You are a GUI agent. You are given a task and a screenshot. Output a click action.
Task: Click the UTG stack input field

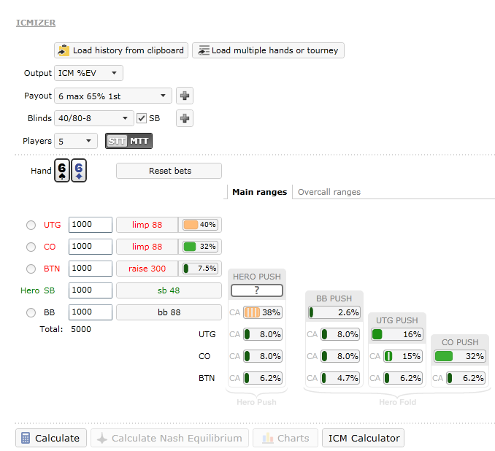pos(91,225)
